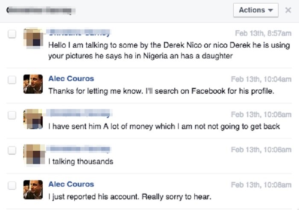Open the Actions dropdown menu
Image resolution: width=299 pixels, height=210 pixels.
point(255,10)
